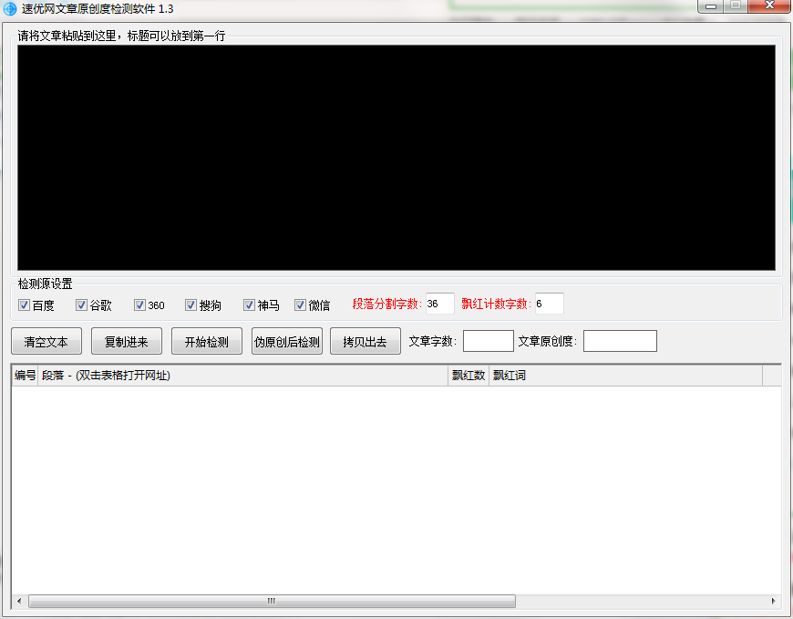793x619 pixels.
Task: Click the 拷贝出去 button
Action: pos(366,341)
